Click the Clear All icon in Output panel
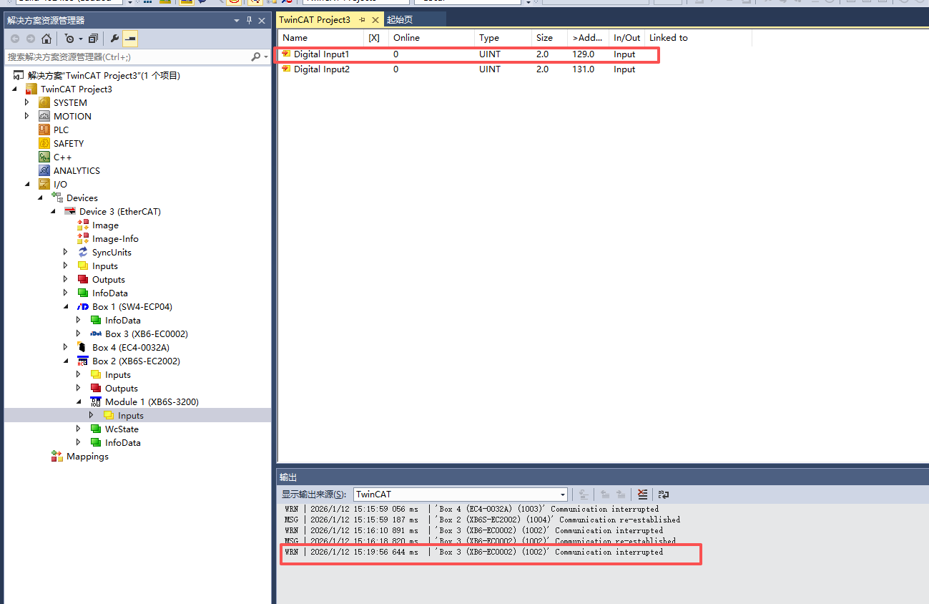Viewport: 929px width, 604px height. (642, 495)
